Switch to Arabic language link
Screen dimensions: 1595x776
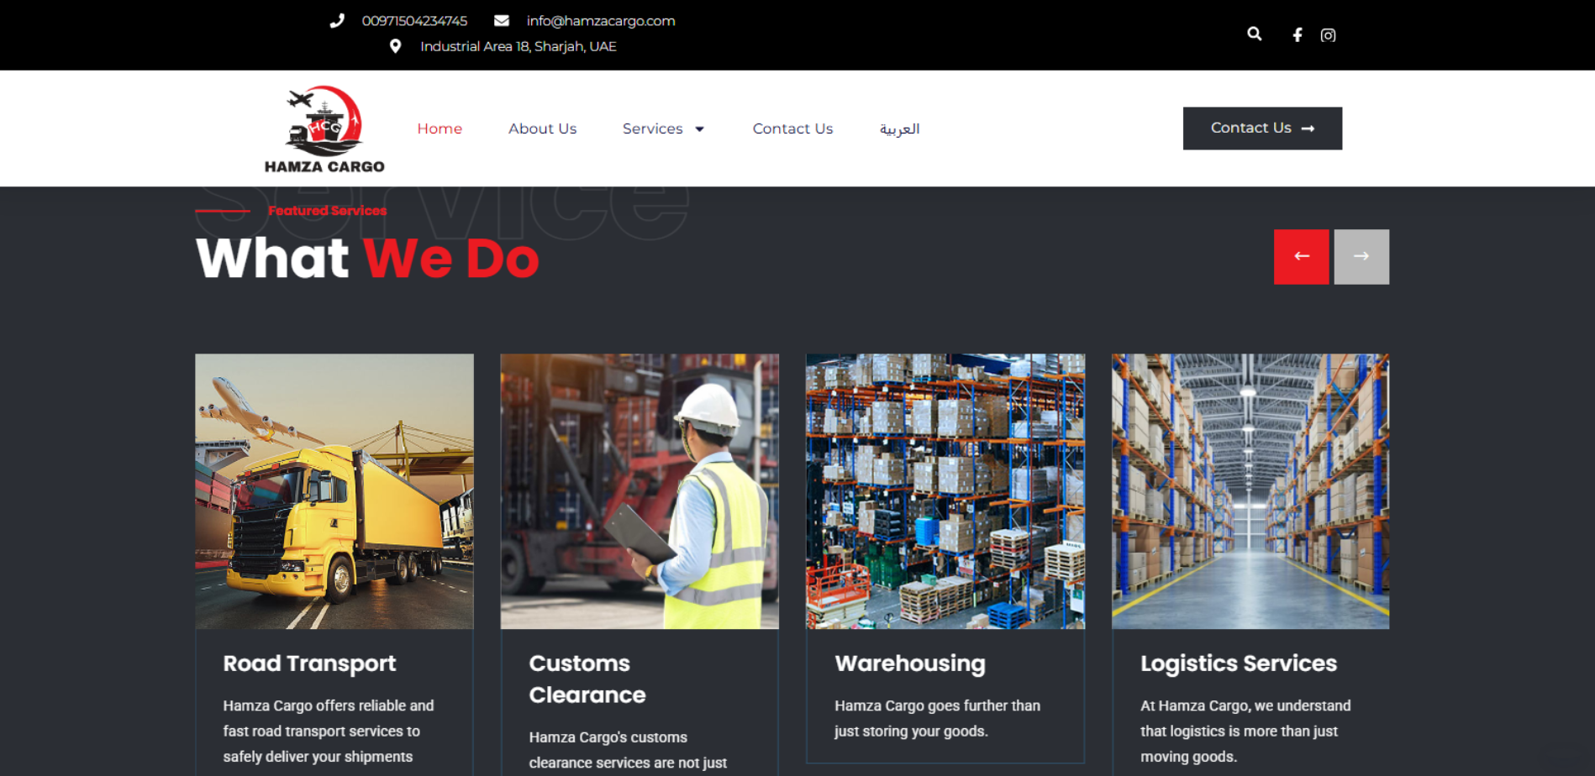coord(899,128)
